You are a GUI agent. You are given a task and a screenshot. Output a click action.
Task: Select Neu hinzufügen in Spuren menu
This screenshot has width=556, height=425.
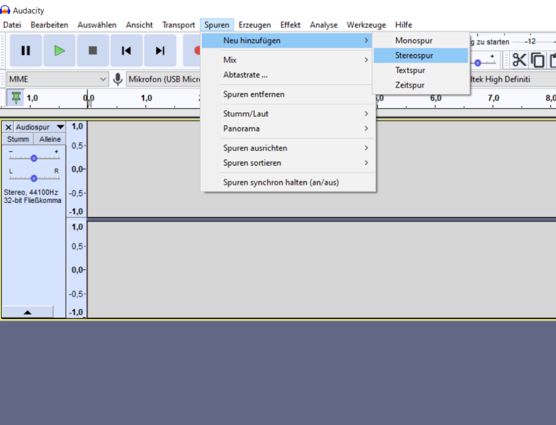[287, 40]
